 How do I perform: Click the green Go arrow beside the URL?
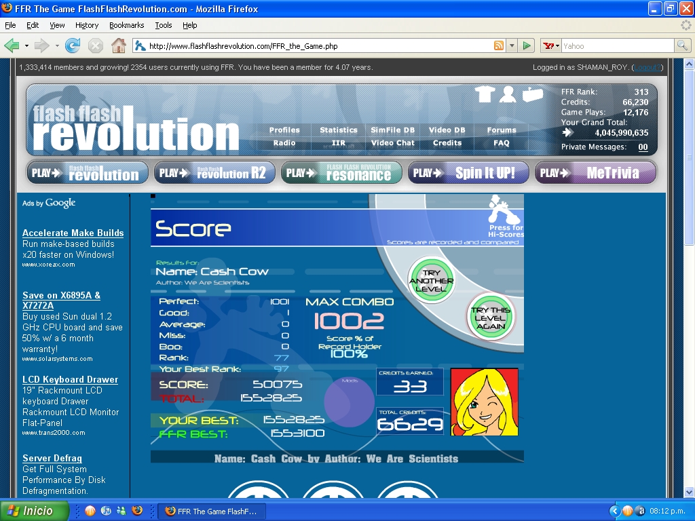tap(527, 45)
